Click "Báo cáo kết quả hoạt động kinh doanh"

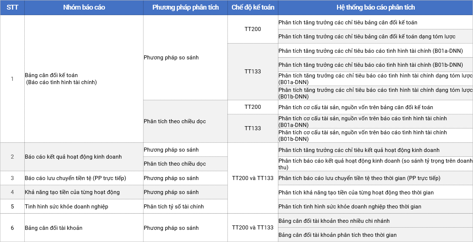[73, 157]
